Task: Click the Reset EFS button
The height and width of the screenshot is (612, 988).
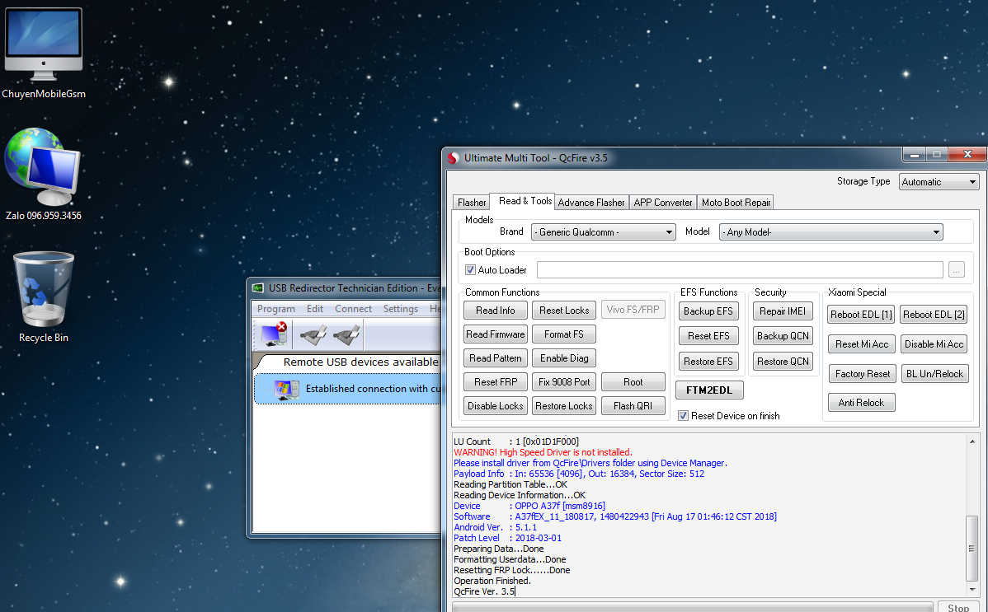Action: (x=708, y=336)
